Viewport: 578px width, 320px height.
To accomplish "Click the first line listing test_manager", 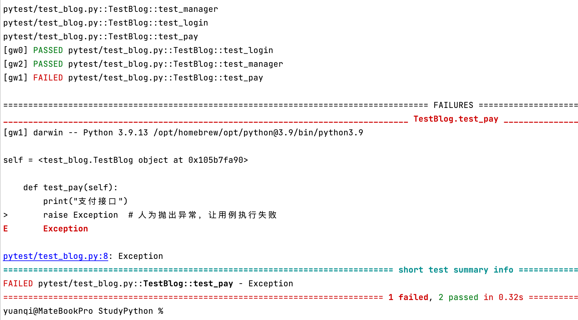I will tap(110, 9).
